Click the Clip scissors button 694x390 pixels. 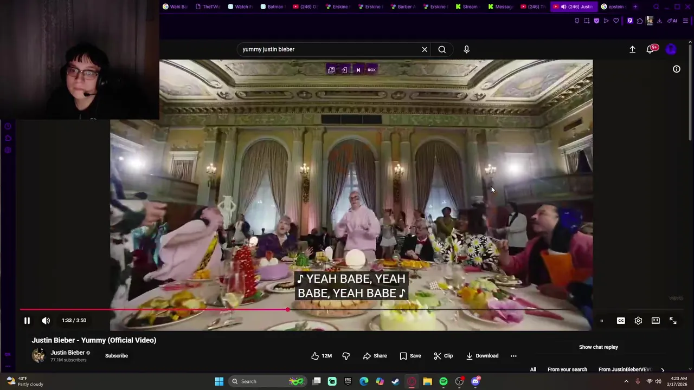tap(444, 356)
